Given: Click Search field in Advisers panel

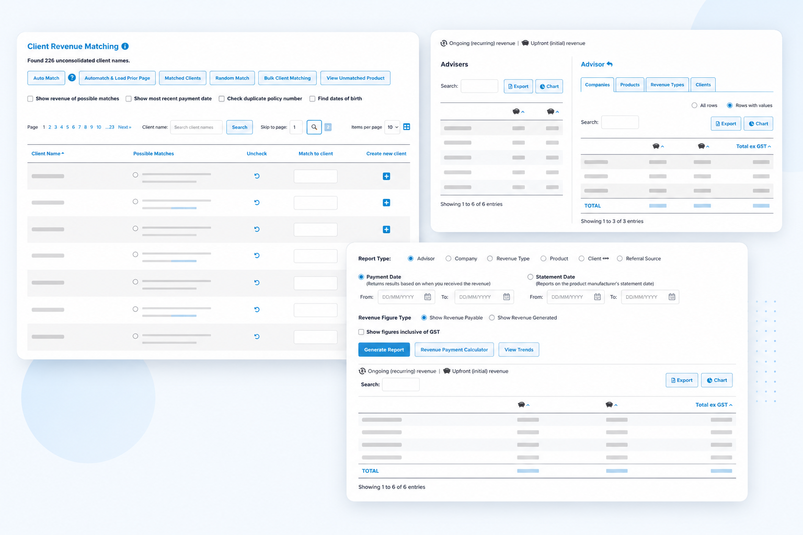Looking at the screenshot, I should click(x=479, y=86).
